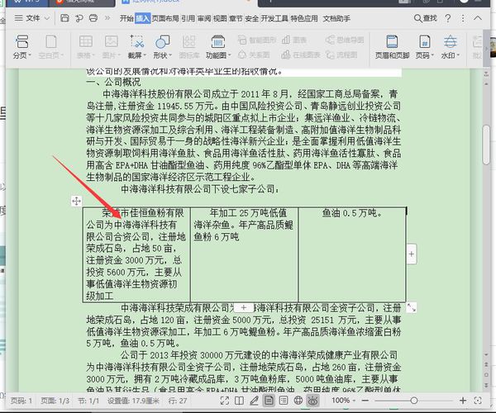Image resolution: width=496 pixels, height=413 pixels.
Task: Toggle the eye protection mode icon
Action: coord(312,401)
